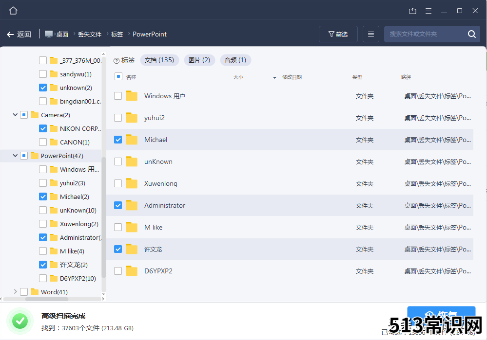
Task: Click the _377_376M_00. folder icon in tree
Action: click(54, 60)
